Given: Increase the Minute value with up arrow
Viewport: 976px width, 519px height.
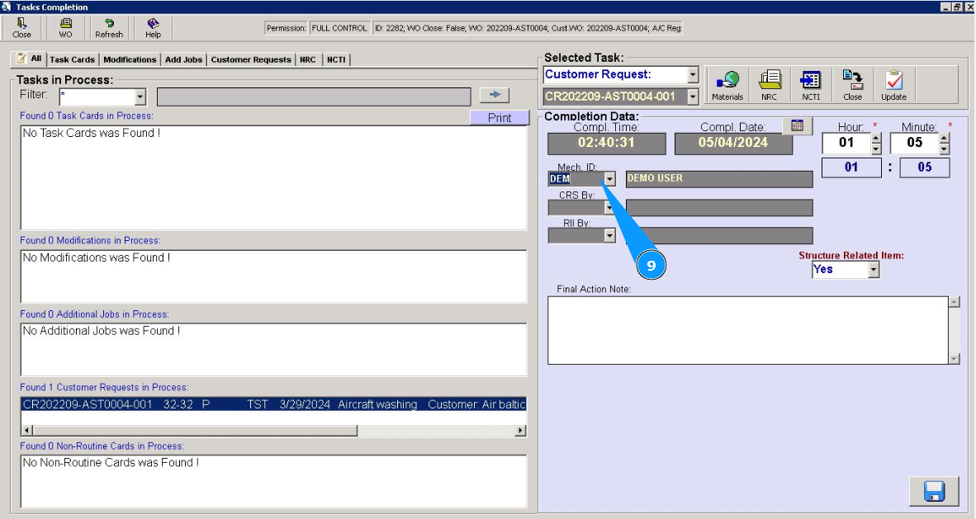Looking at the screenshot, I should tap(945, 138).
